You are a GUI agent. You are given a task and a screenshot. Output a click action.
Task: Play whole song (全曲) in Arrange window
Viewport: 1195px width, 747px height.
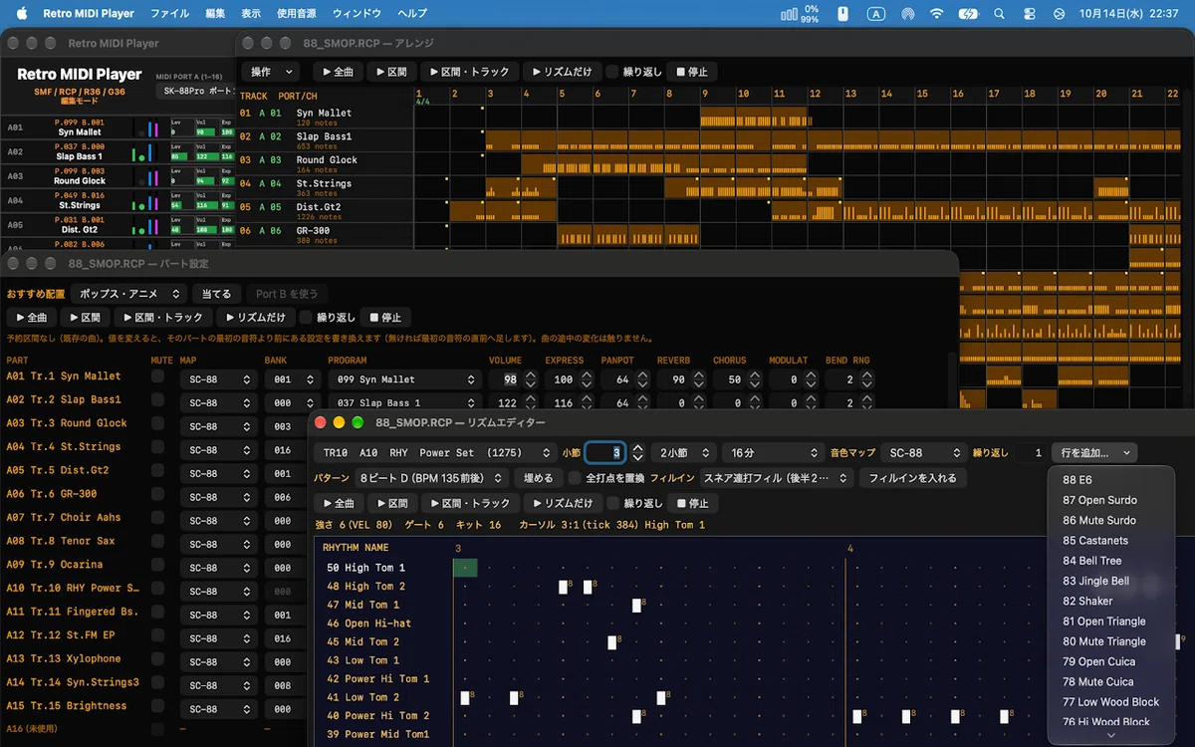[x=337, y=72]
